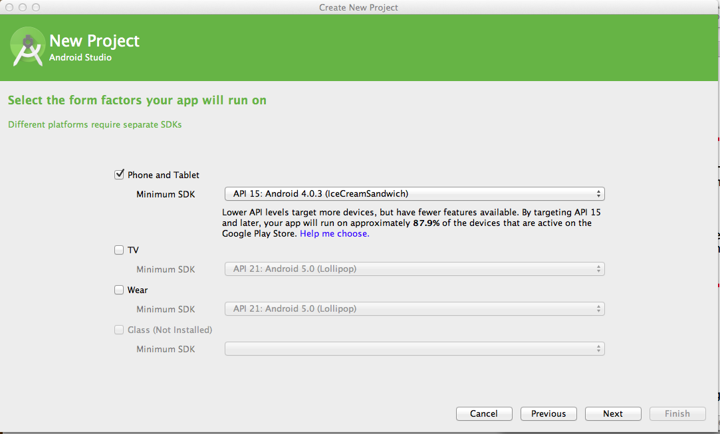Click the 'New Project' title text
Viewport: 720px width, 434px height.
click(x=94, y=41)
